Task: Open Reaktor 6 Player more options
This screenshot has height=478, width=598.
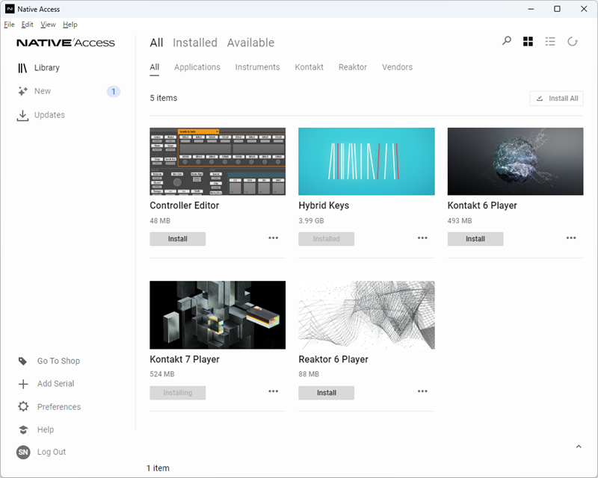Action: [x=422, y=391]
